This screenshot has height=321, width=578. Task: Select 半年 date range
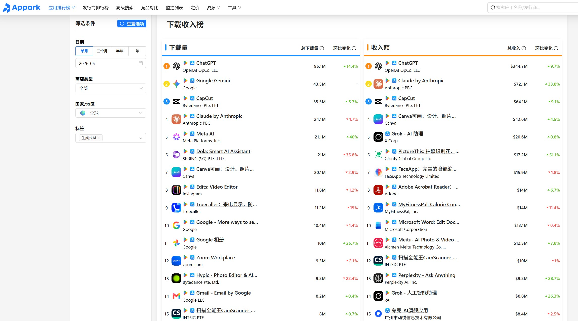tap(120, 51)
